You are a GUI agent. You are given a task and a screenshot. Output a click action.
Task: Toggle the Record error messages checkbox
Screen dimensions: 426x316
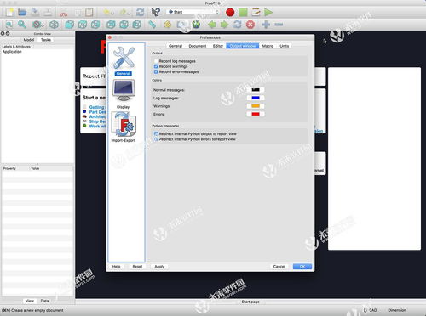(x=156, y=71)
